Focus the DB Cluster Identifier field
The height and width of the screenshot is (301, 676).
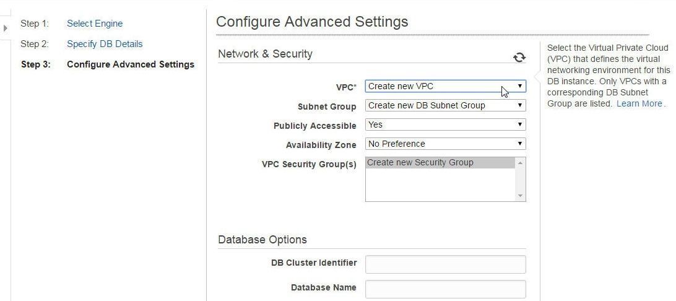pos(445,264)
